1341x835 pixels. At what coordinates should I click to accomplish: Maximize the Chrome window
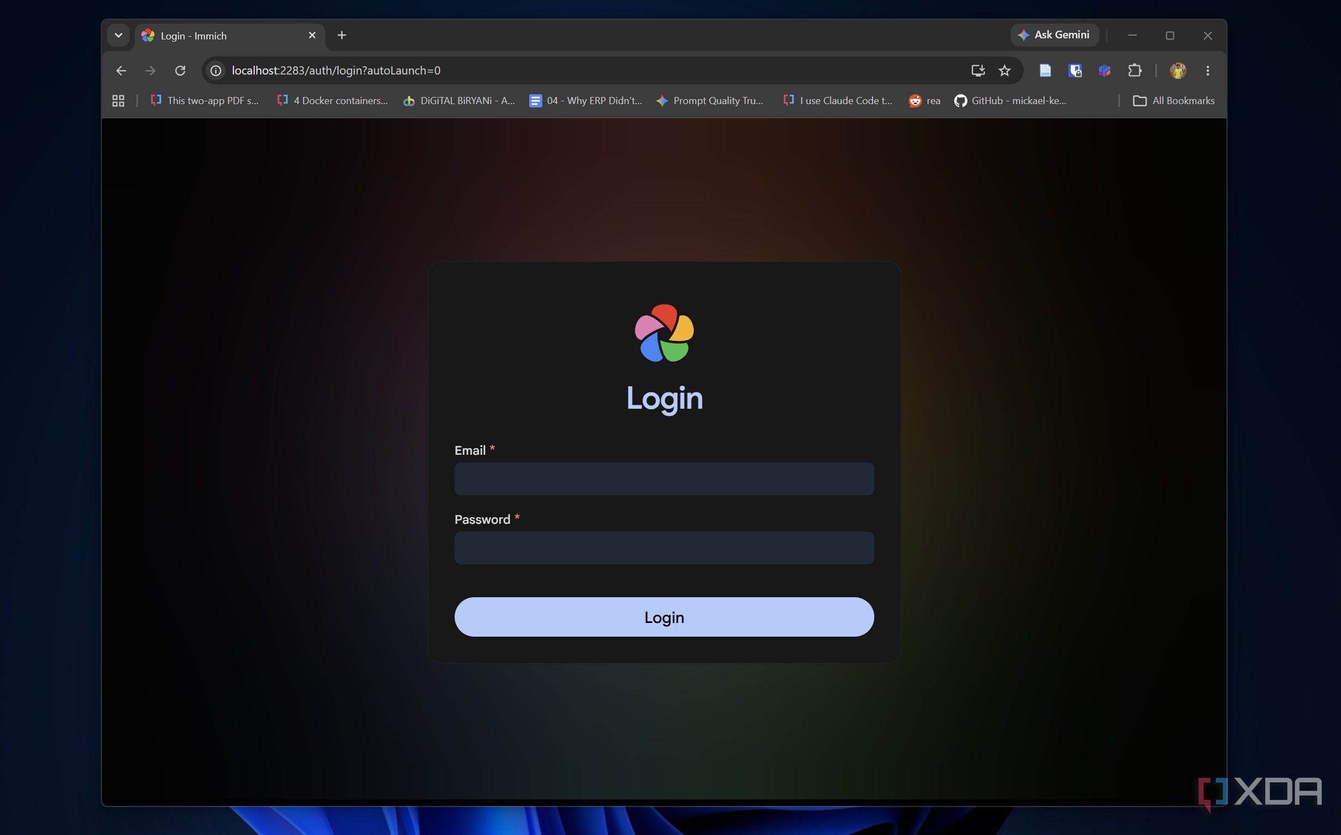(x=1170, y=36)
